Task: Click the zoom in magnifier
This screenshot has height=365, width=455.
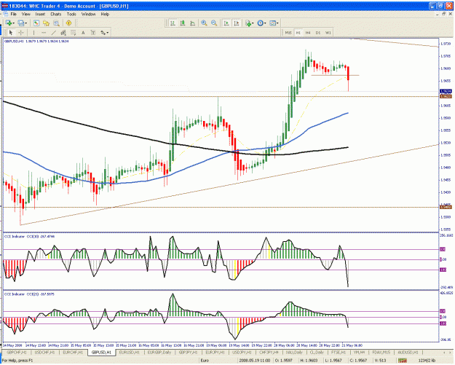Action: pyautogui.click(x=204, y=23)
